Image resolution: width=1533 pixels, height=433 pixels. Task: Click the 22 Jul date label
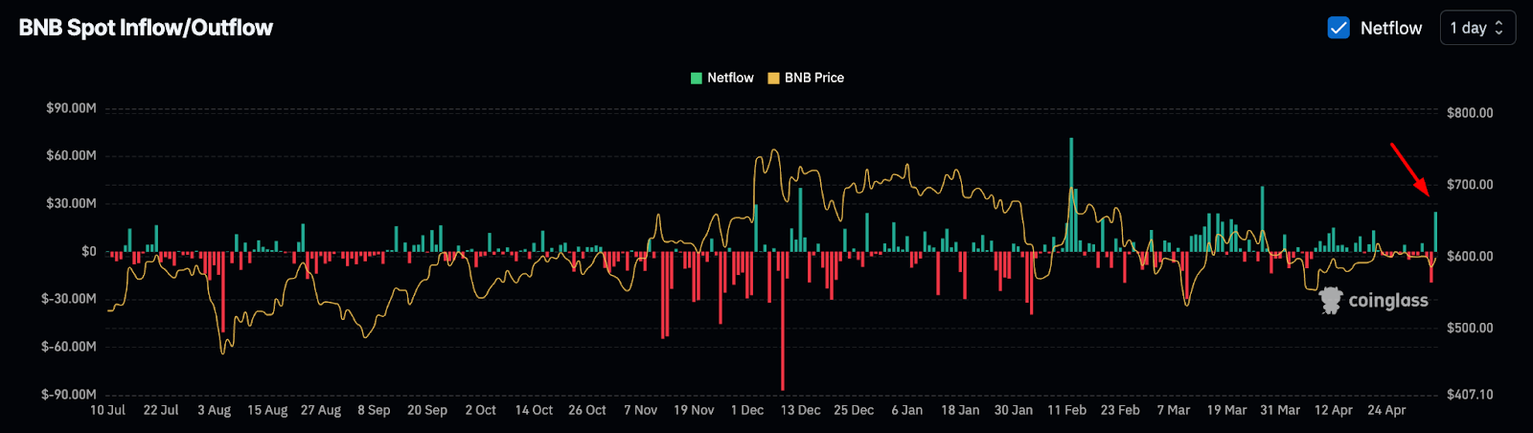(x=161, y=410)
